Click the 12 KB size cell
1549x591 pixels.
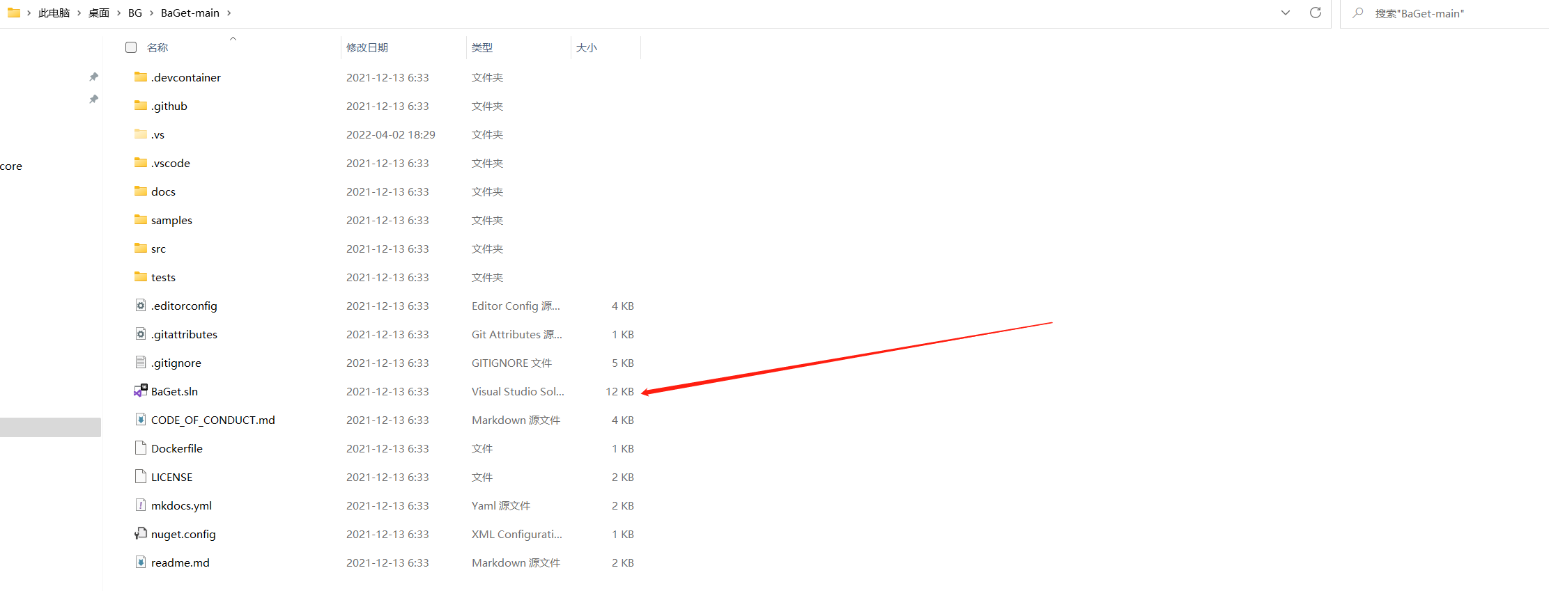point(619,391)
